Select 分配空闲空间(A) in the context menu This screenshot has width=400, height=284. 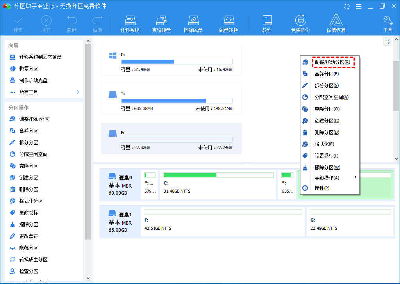[330, 97]
